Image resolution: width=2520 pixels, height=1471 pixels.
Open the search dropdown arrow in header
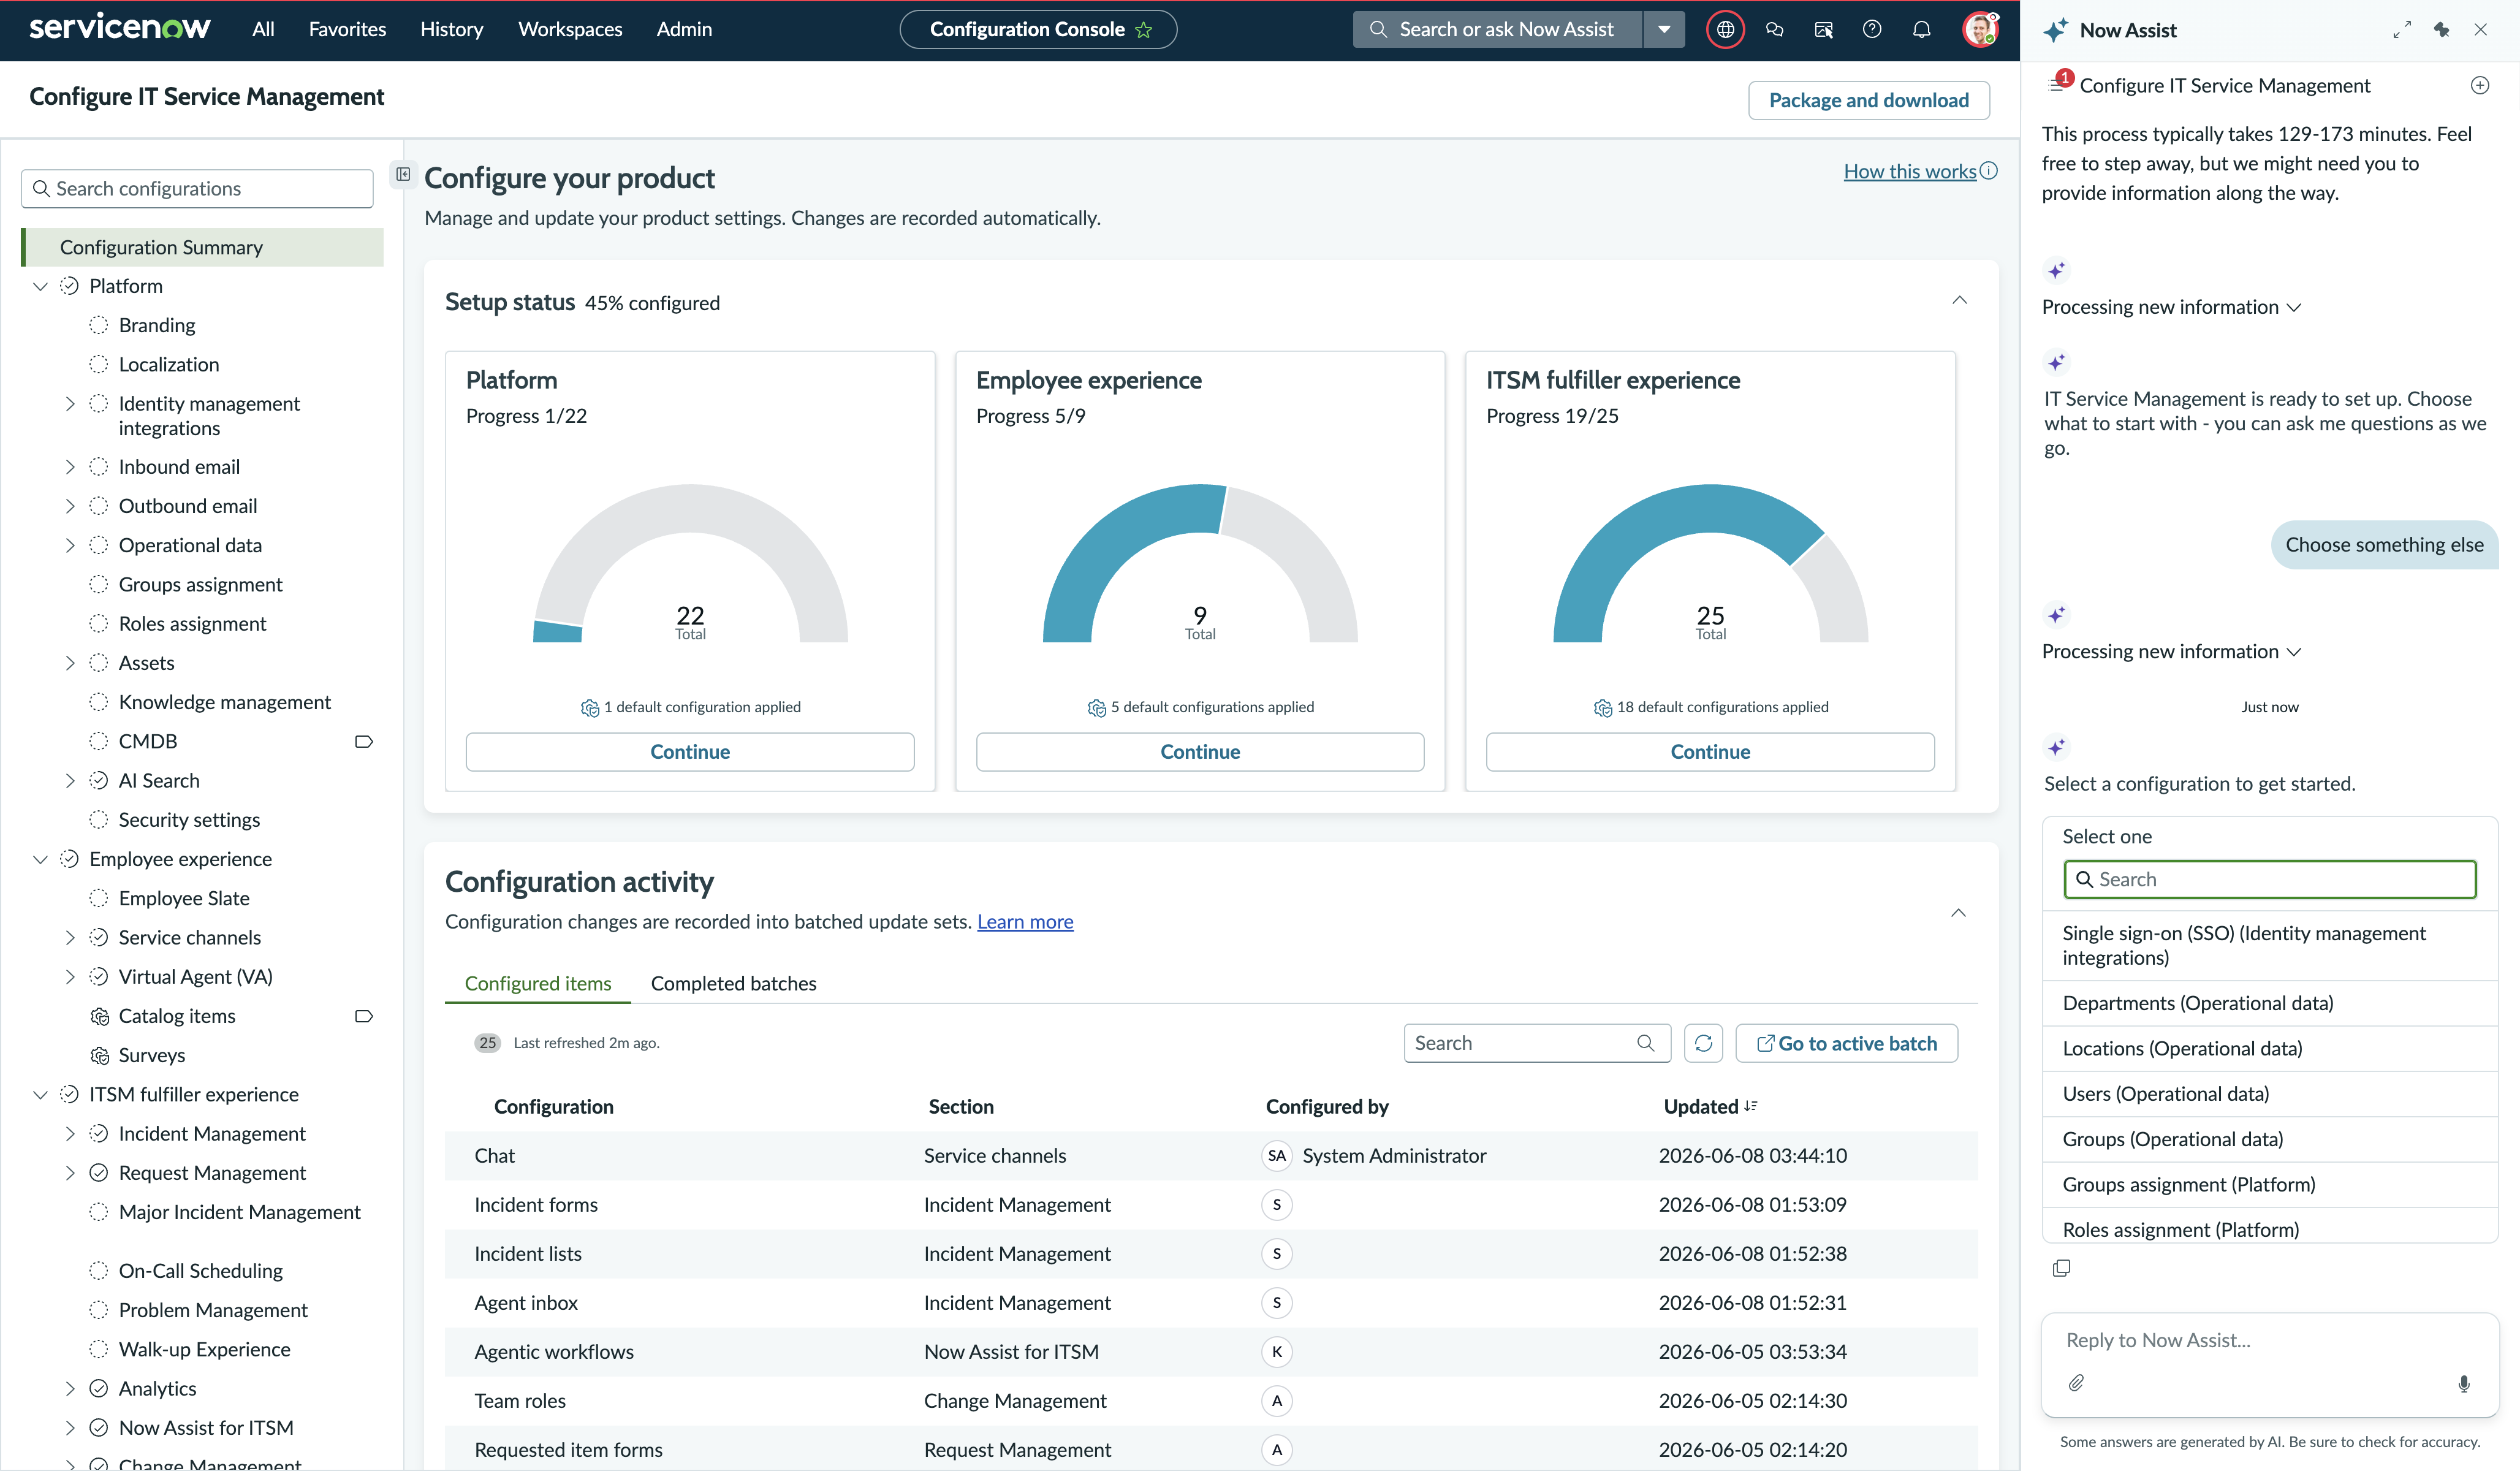point(1664,30)
